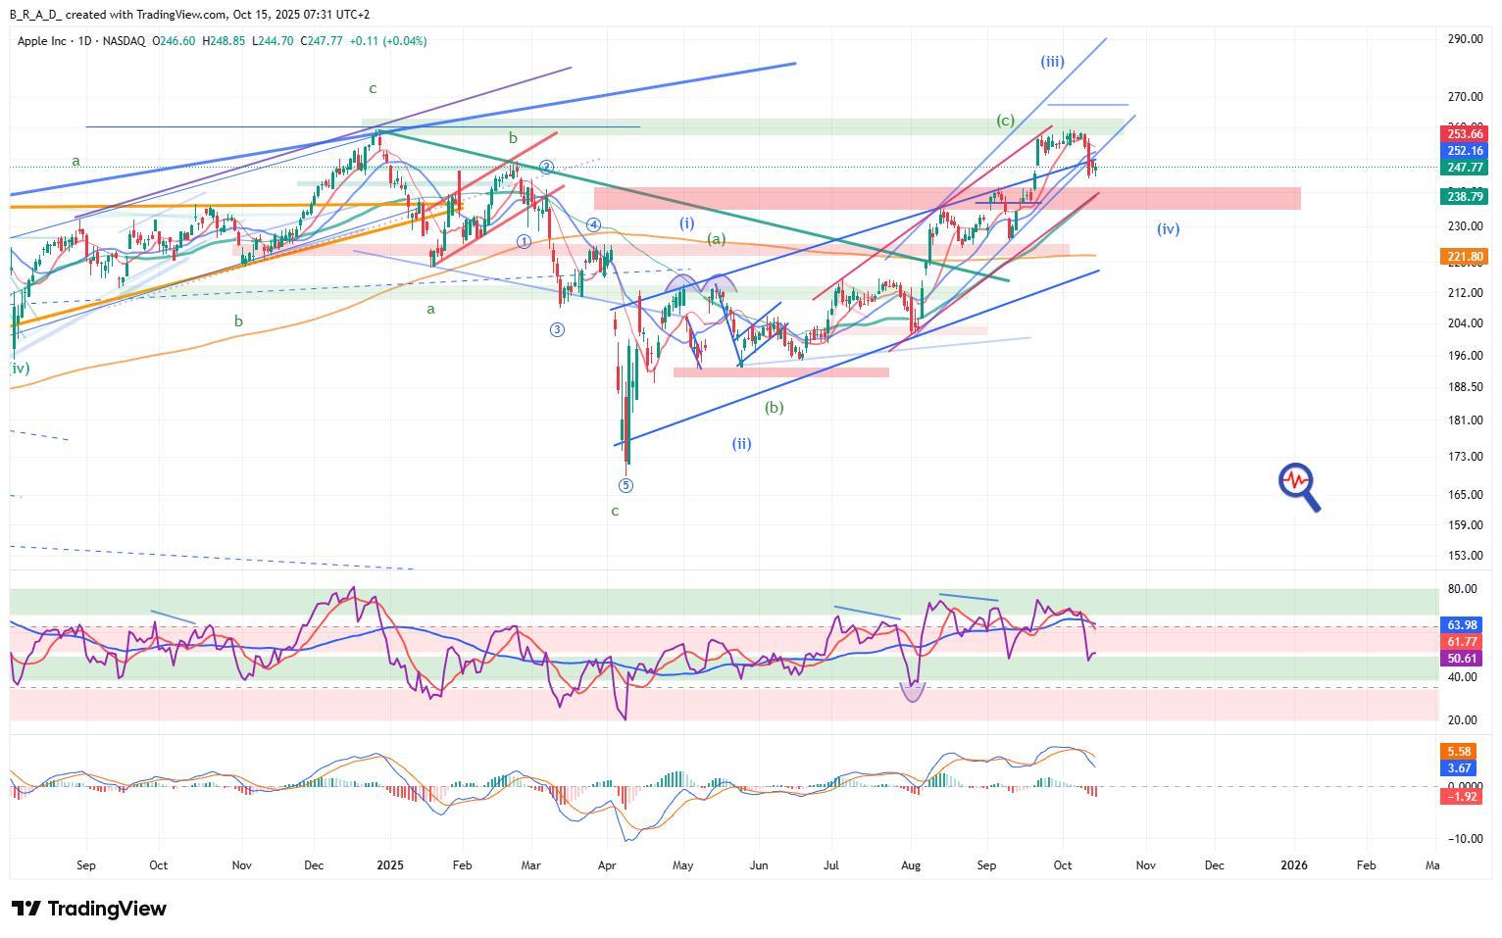The image size is (1502, 938).
Task: Click the circled 2 wave marker
Action: click(547, 167)
